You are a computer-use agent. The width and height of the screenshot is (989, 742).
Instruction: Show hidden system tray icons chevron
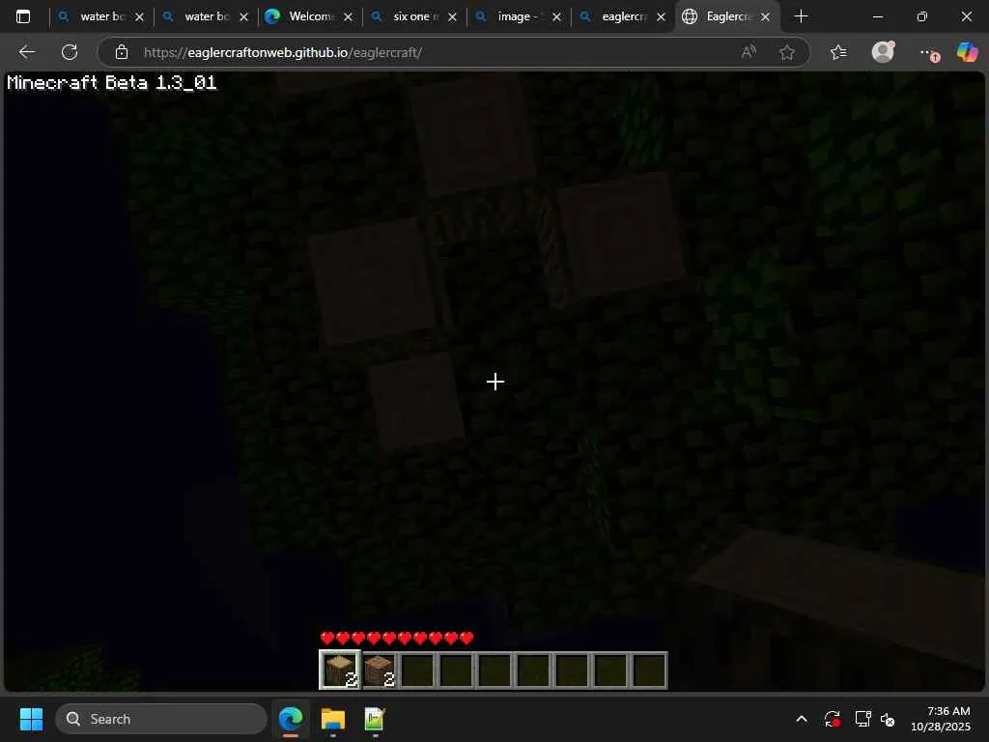pos(801,719)
